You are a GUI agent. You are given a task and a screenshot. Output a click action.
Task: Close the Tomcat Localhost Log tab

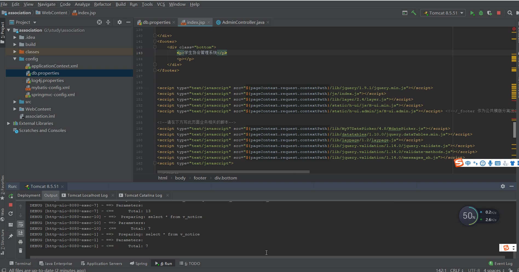pyautogui.click(x=113, y=195)
